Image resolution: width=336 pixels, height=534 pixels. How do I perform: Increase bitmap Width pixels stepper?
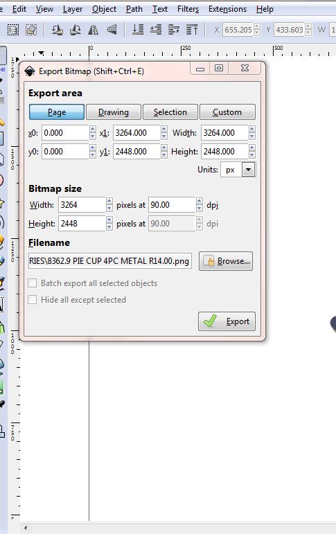[x=109, y=202]
